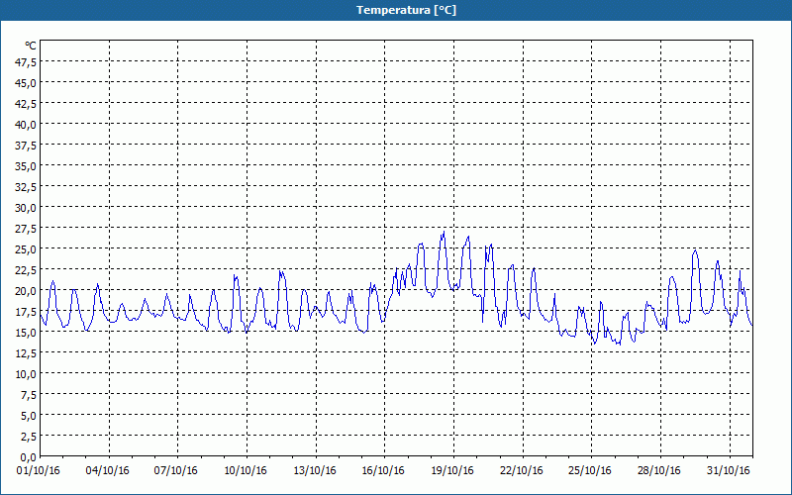Image resolution: width=792 pixels, height=495 pixels.
Task: Click the 2,5 y-axis label
Action: pos(29,437)
